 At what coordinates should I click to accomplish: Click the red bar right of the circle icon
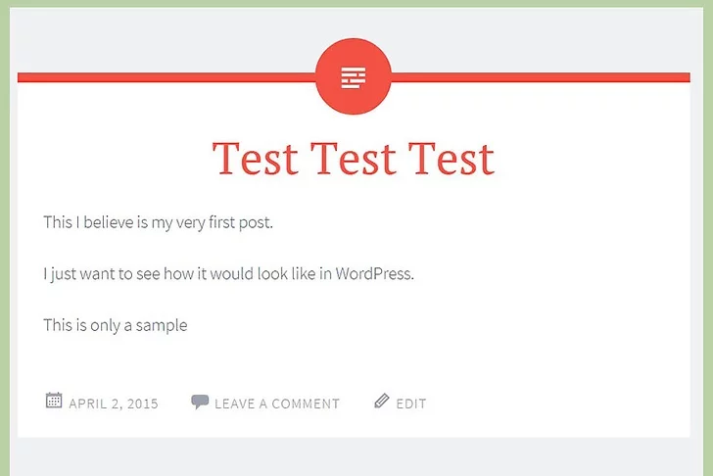539,77
